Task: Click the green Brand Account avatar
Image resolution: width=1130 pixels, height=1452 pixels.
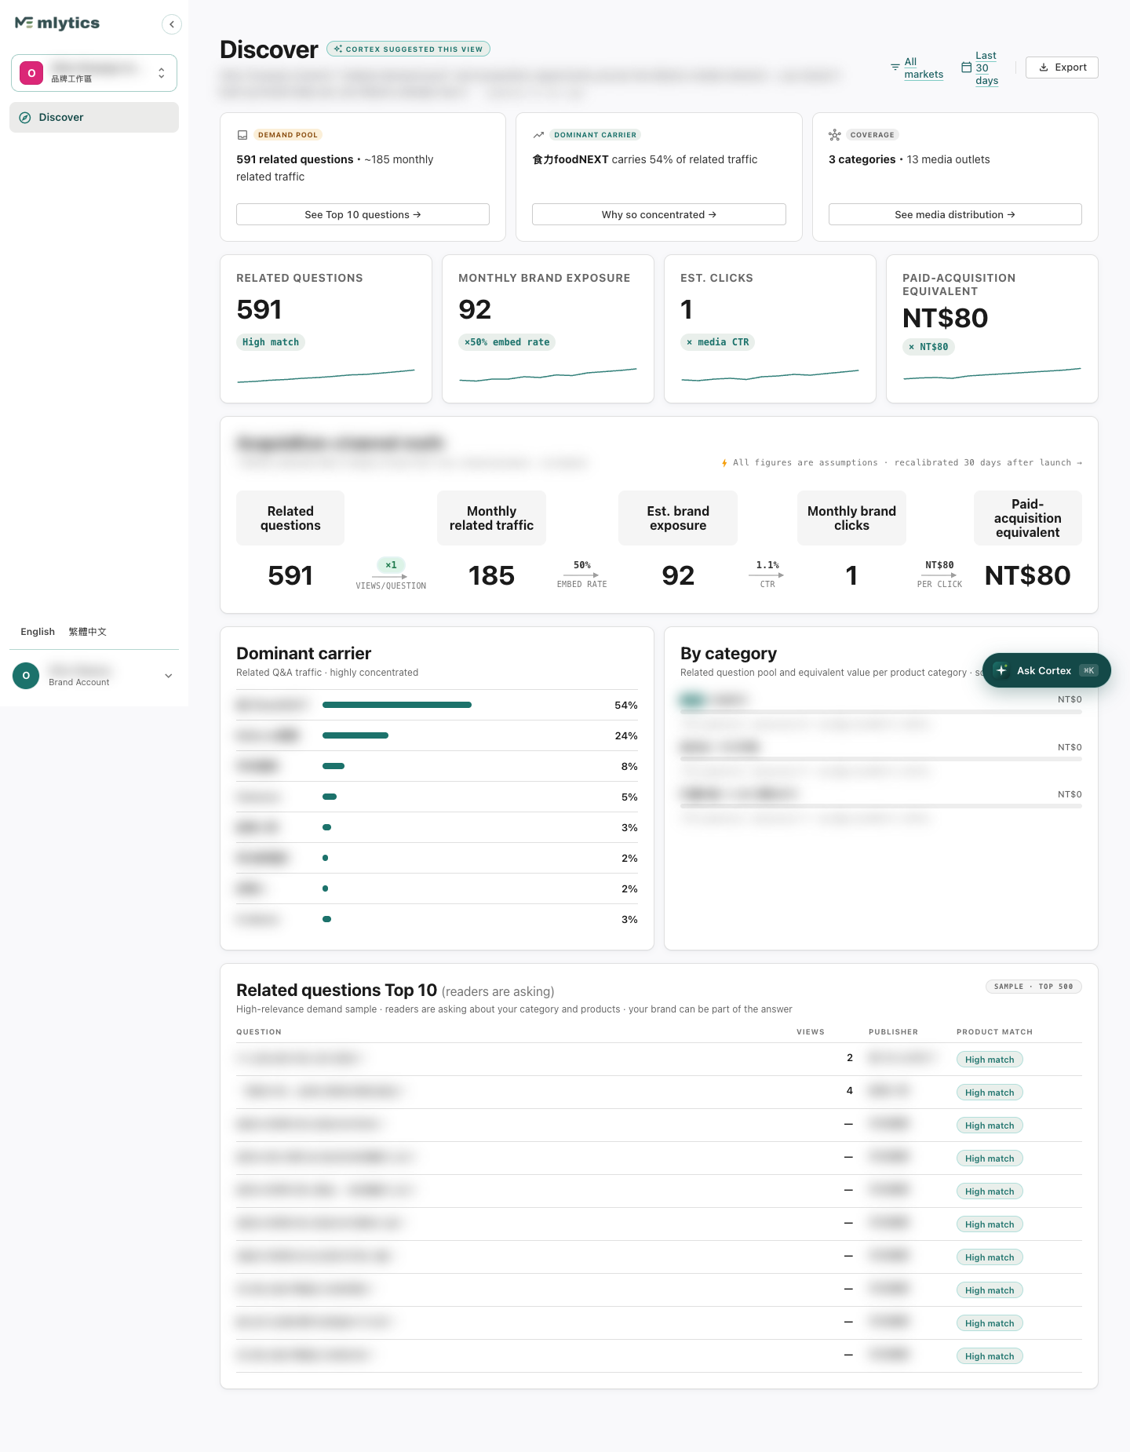Action: [26, 676]
